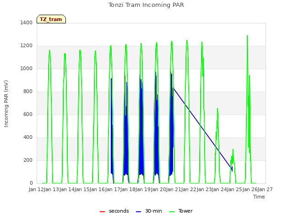Click the TZ_tram label box

(51, 19)
